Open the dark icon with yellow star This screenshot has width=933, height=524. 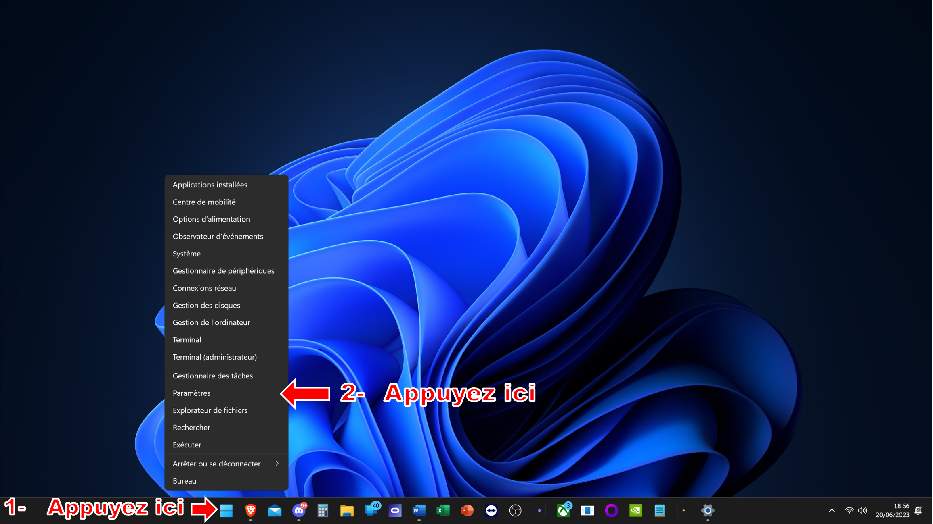pyautogui.click(x=684, y=511)
